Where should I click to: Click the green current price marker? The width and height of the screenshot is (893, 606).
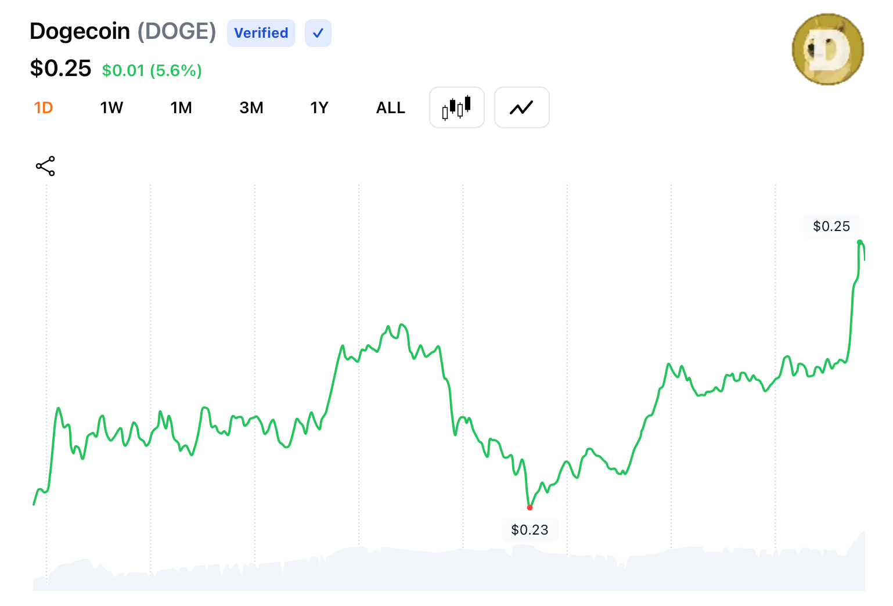point(860,242)
